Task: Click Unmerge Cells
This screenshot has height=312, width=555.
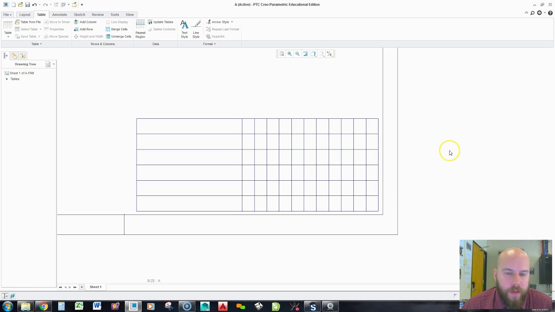Action: [x=118, y=36]
